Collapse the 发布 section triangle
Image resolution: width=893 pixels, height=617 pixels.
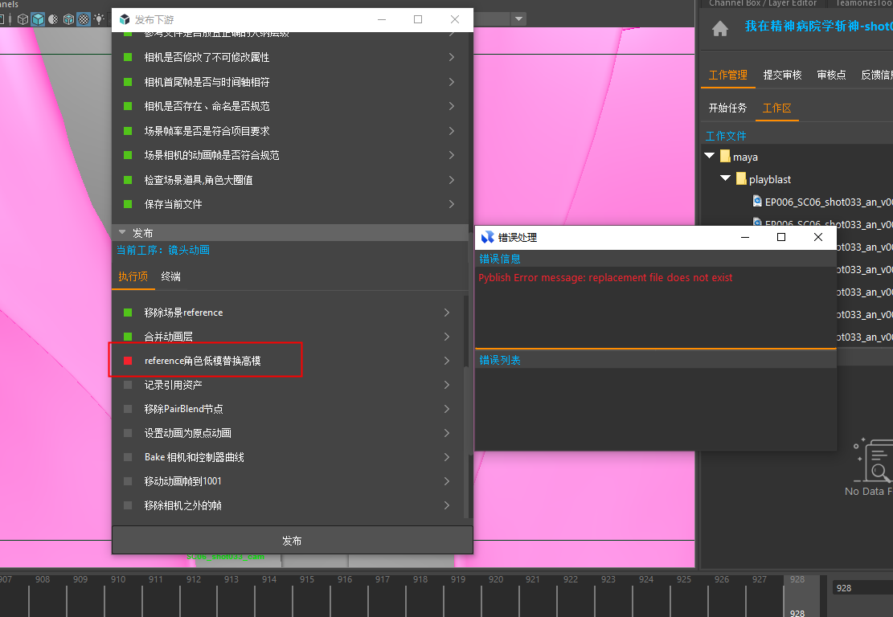click(x=122, y=232)
